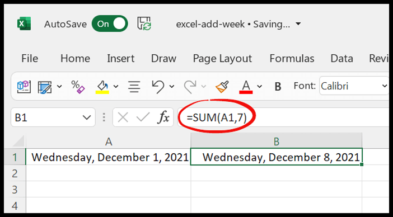This screenshot has width=393, height=217.
Task: Open the Formulas ribbon tab
Action: [x=292, y=58]
